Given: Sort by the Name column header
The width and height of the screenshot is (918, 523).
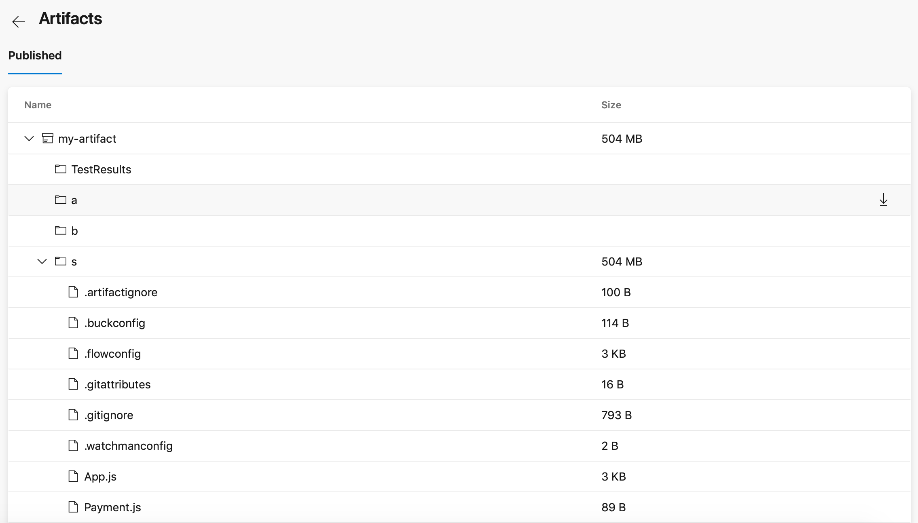Looking at the screenshot, I should point(38,105).
